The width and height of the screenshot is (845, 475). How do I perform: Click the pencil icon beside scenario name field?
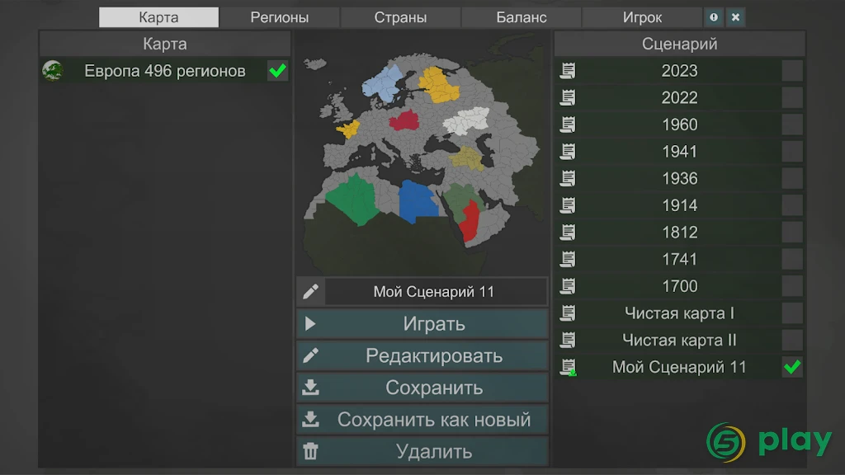tap(310, 291)
